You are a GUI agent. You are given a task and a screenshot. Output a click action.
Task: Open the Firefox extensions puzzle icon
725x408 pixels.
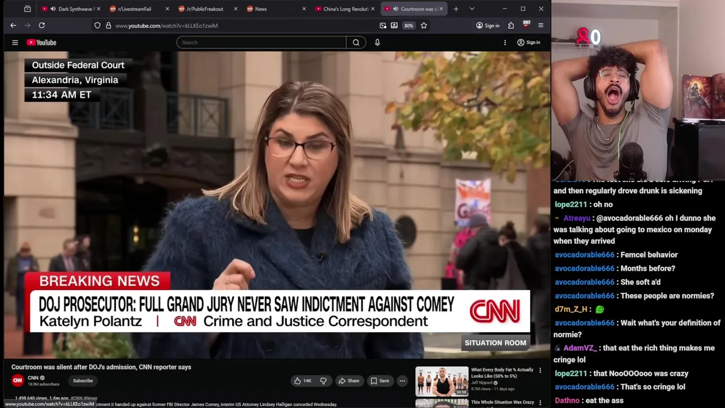pyautogui.click(x=511, y=25)
